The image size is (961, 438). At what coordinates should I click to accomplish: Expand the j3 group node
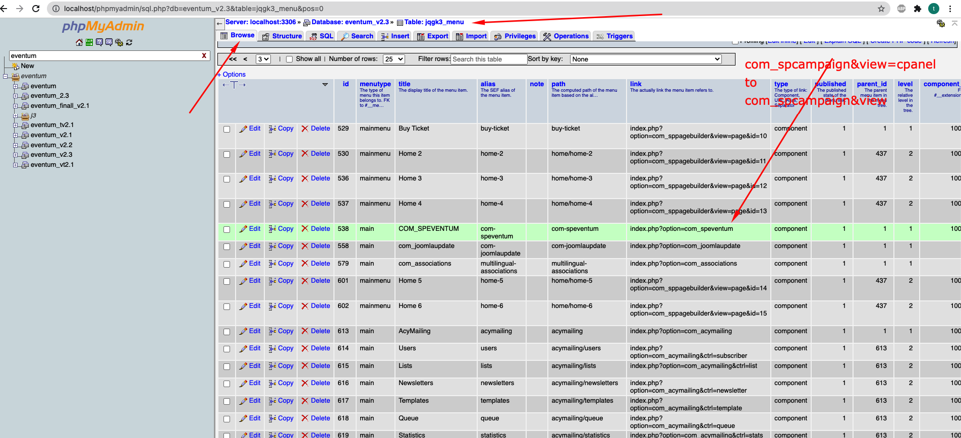[x=15, y=115]
